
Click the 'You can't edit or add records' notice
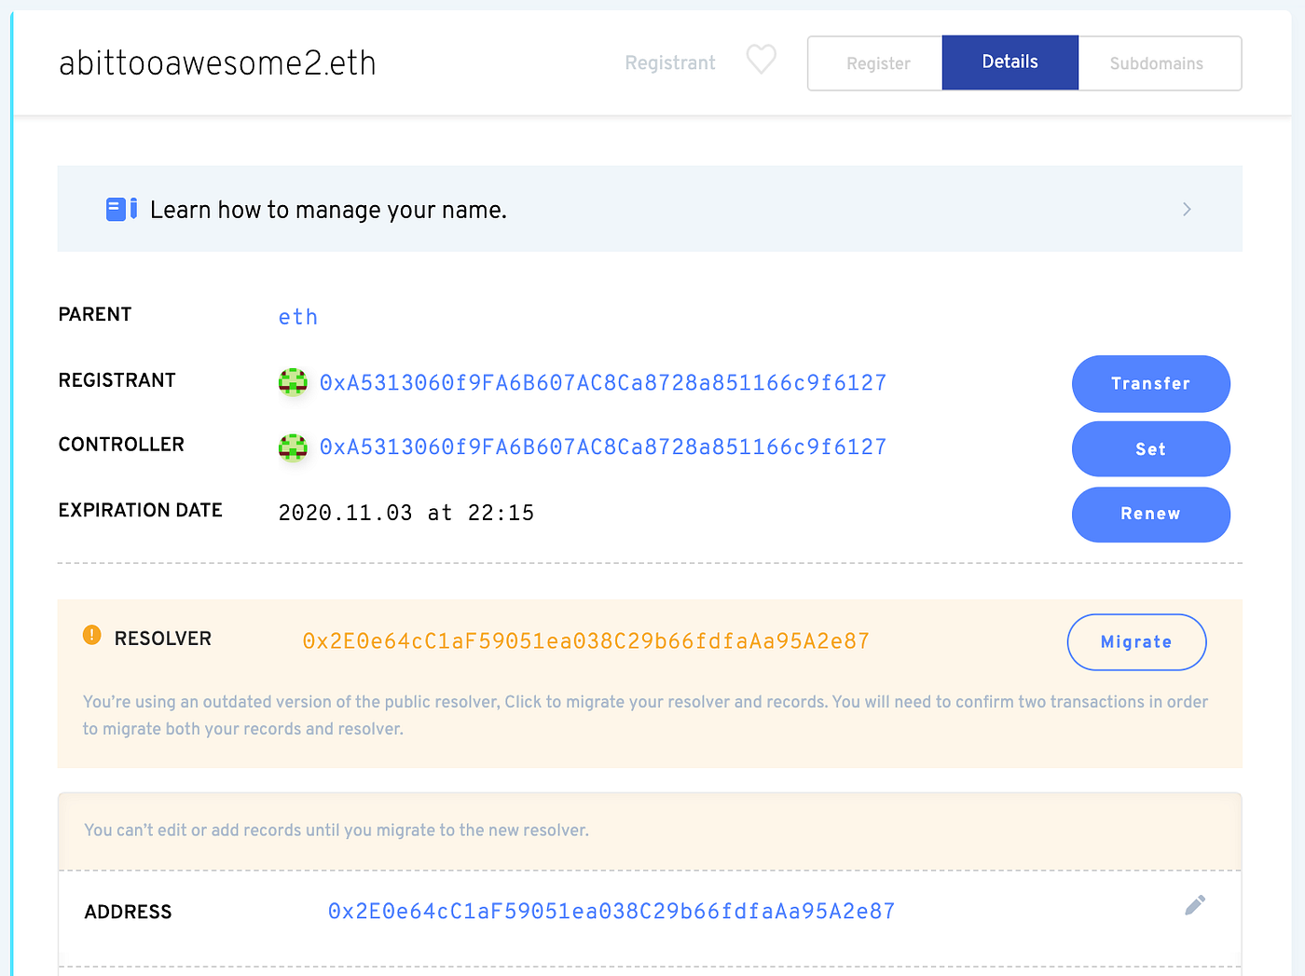[337, 830]
